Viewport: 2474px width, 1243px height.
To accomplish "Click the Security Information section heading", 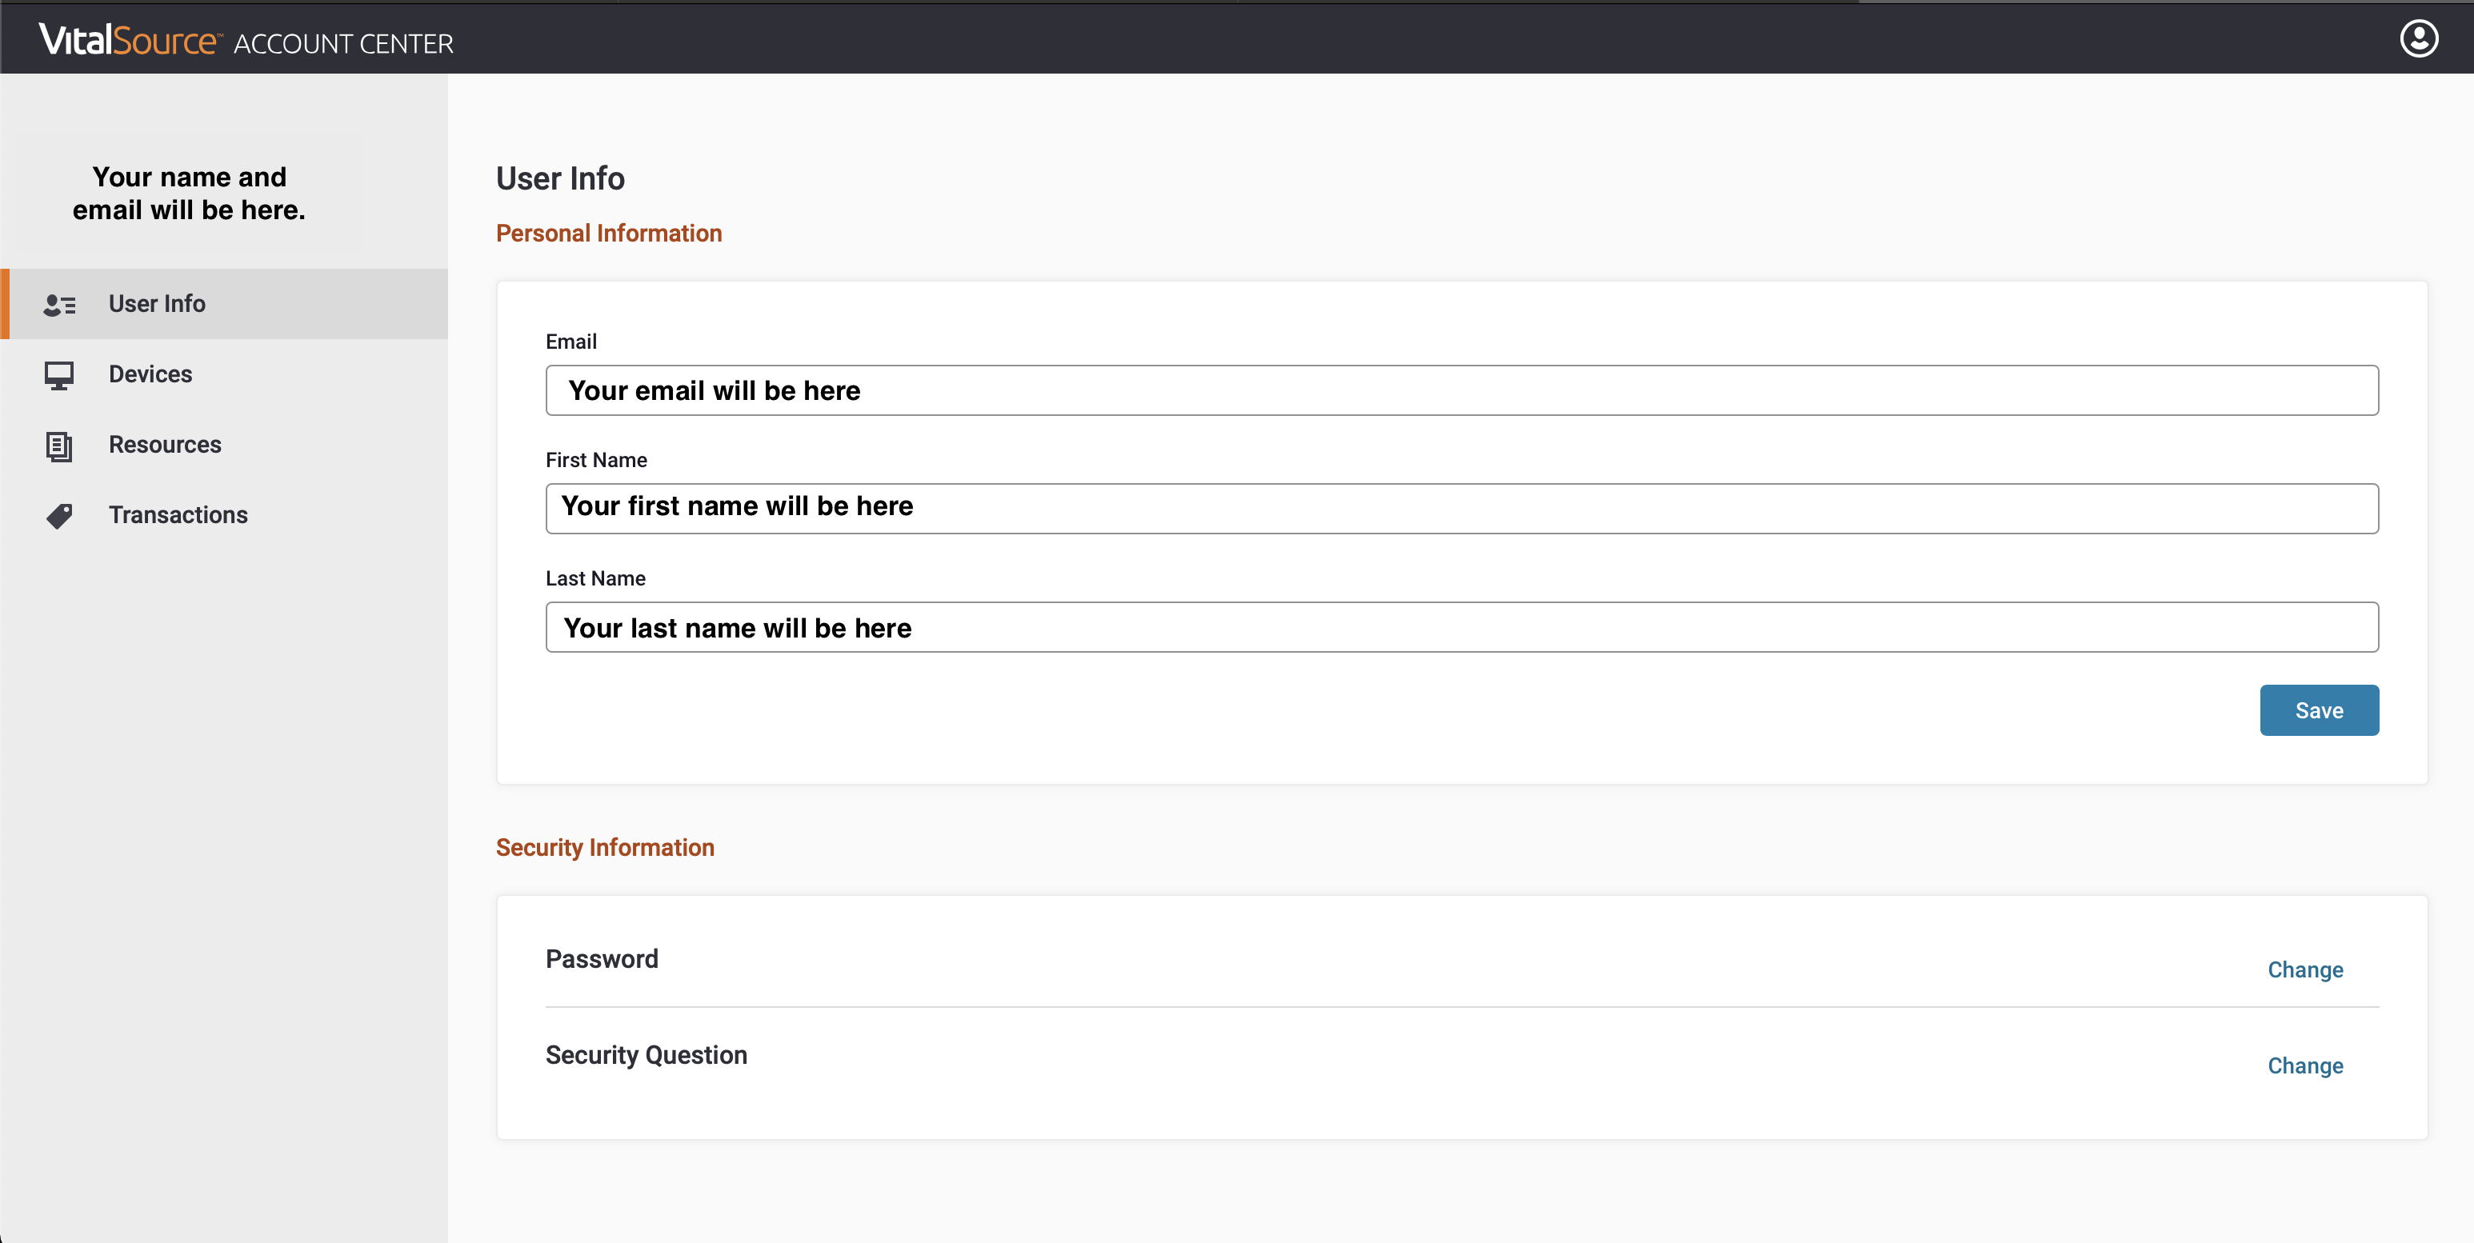I will pos(605,848).
